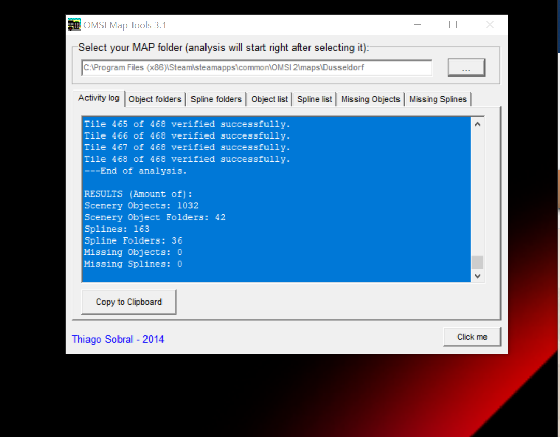Click the "Scenery Objects: 1032" log line
Screen dimensions: 560x437
[141, 206]
